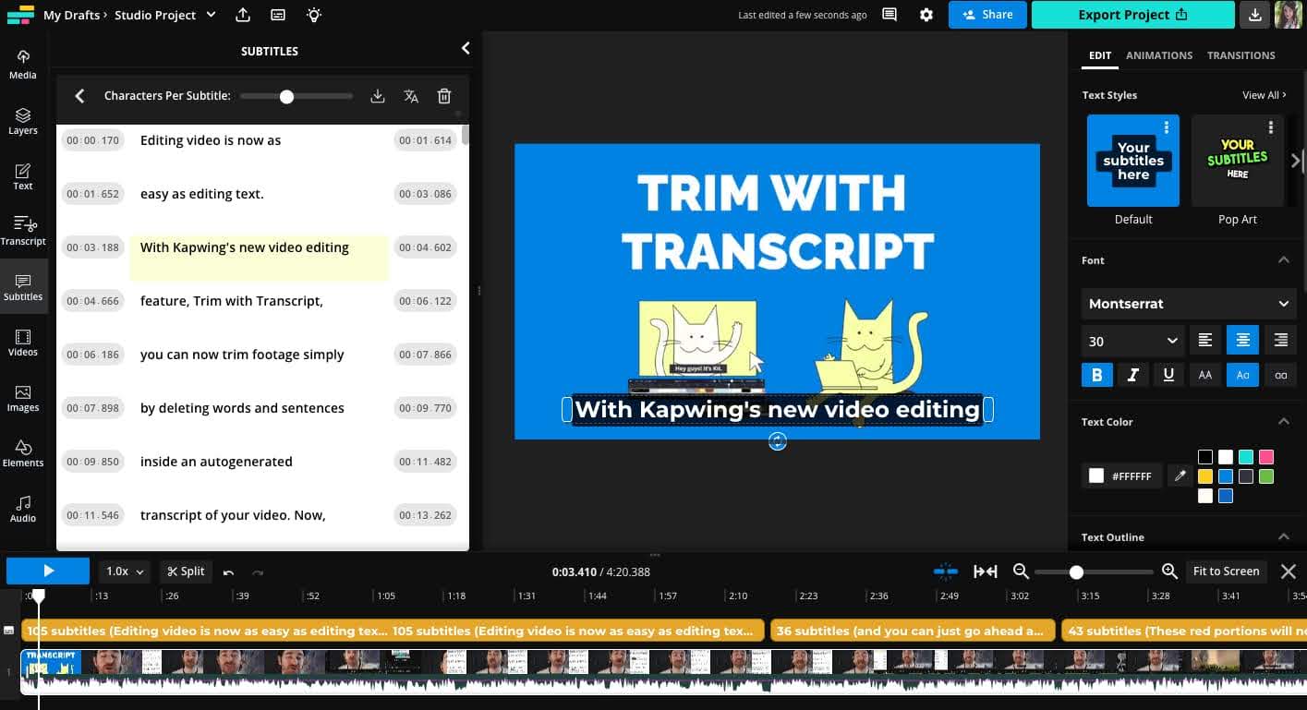This screenshot has height=710, width=1307.
Task: Toggle uppercase AA text option
Action: (x=1204, y=375)
